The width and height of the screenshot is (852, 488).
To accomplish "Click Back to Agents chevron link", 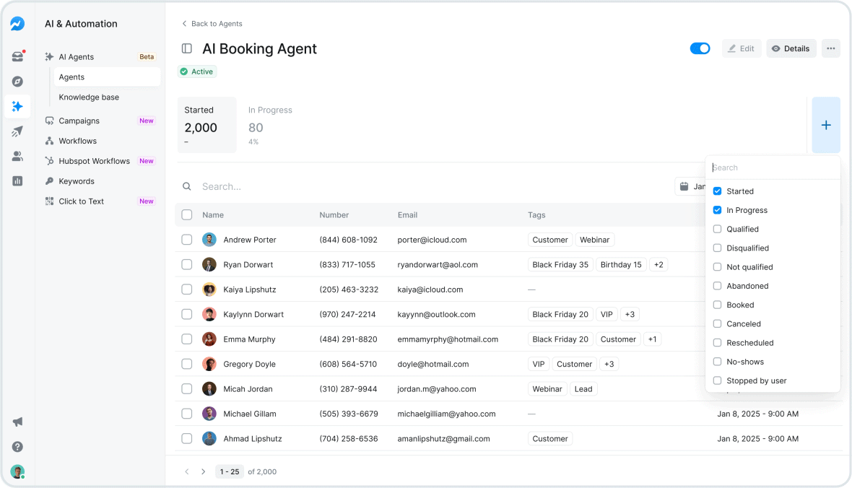I will pyautogui.click(x=185, y=23).
